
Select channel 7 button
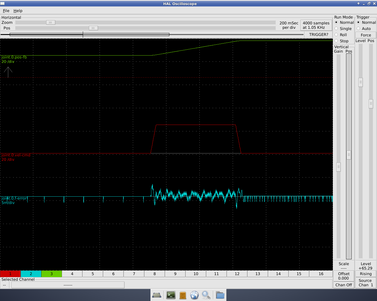click(x=134, y=274)
